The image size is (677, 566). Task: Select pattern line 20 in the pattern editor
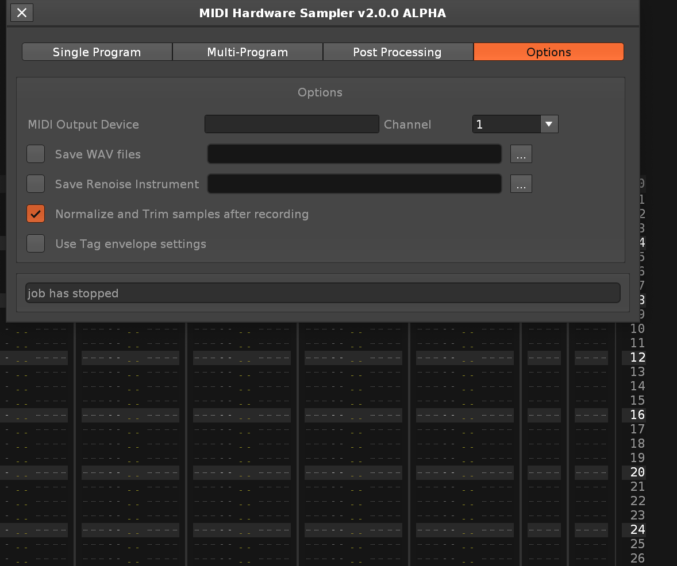pyautogui.click(x=638, y=472)
